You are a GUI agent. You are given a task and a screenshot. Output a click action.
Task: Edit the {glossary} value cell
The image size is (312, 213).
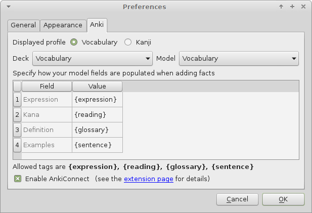point(97,130)
